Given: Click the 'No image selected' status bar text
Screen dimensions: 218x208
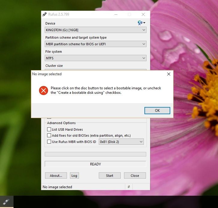Looking at the screenshot, I should [x=57, y=187].
